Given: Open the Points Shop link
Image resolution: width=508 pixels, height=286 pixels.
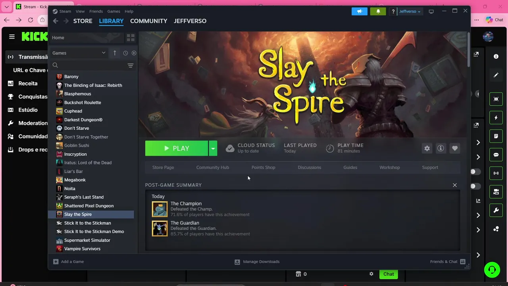Looking at the screenshot, I should coord(263,167).
